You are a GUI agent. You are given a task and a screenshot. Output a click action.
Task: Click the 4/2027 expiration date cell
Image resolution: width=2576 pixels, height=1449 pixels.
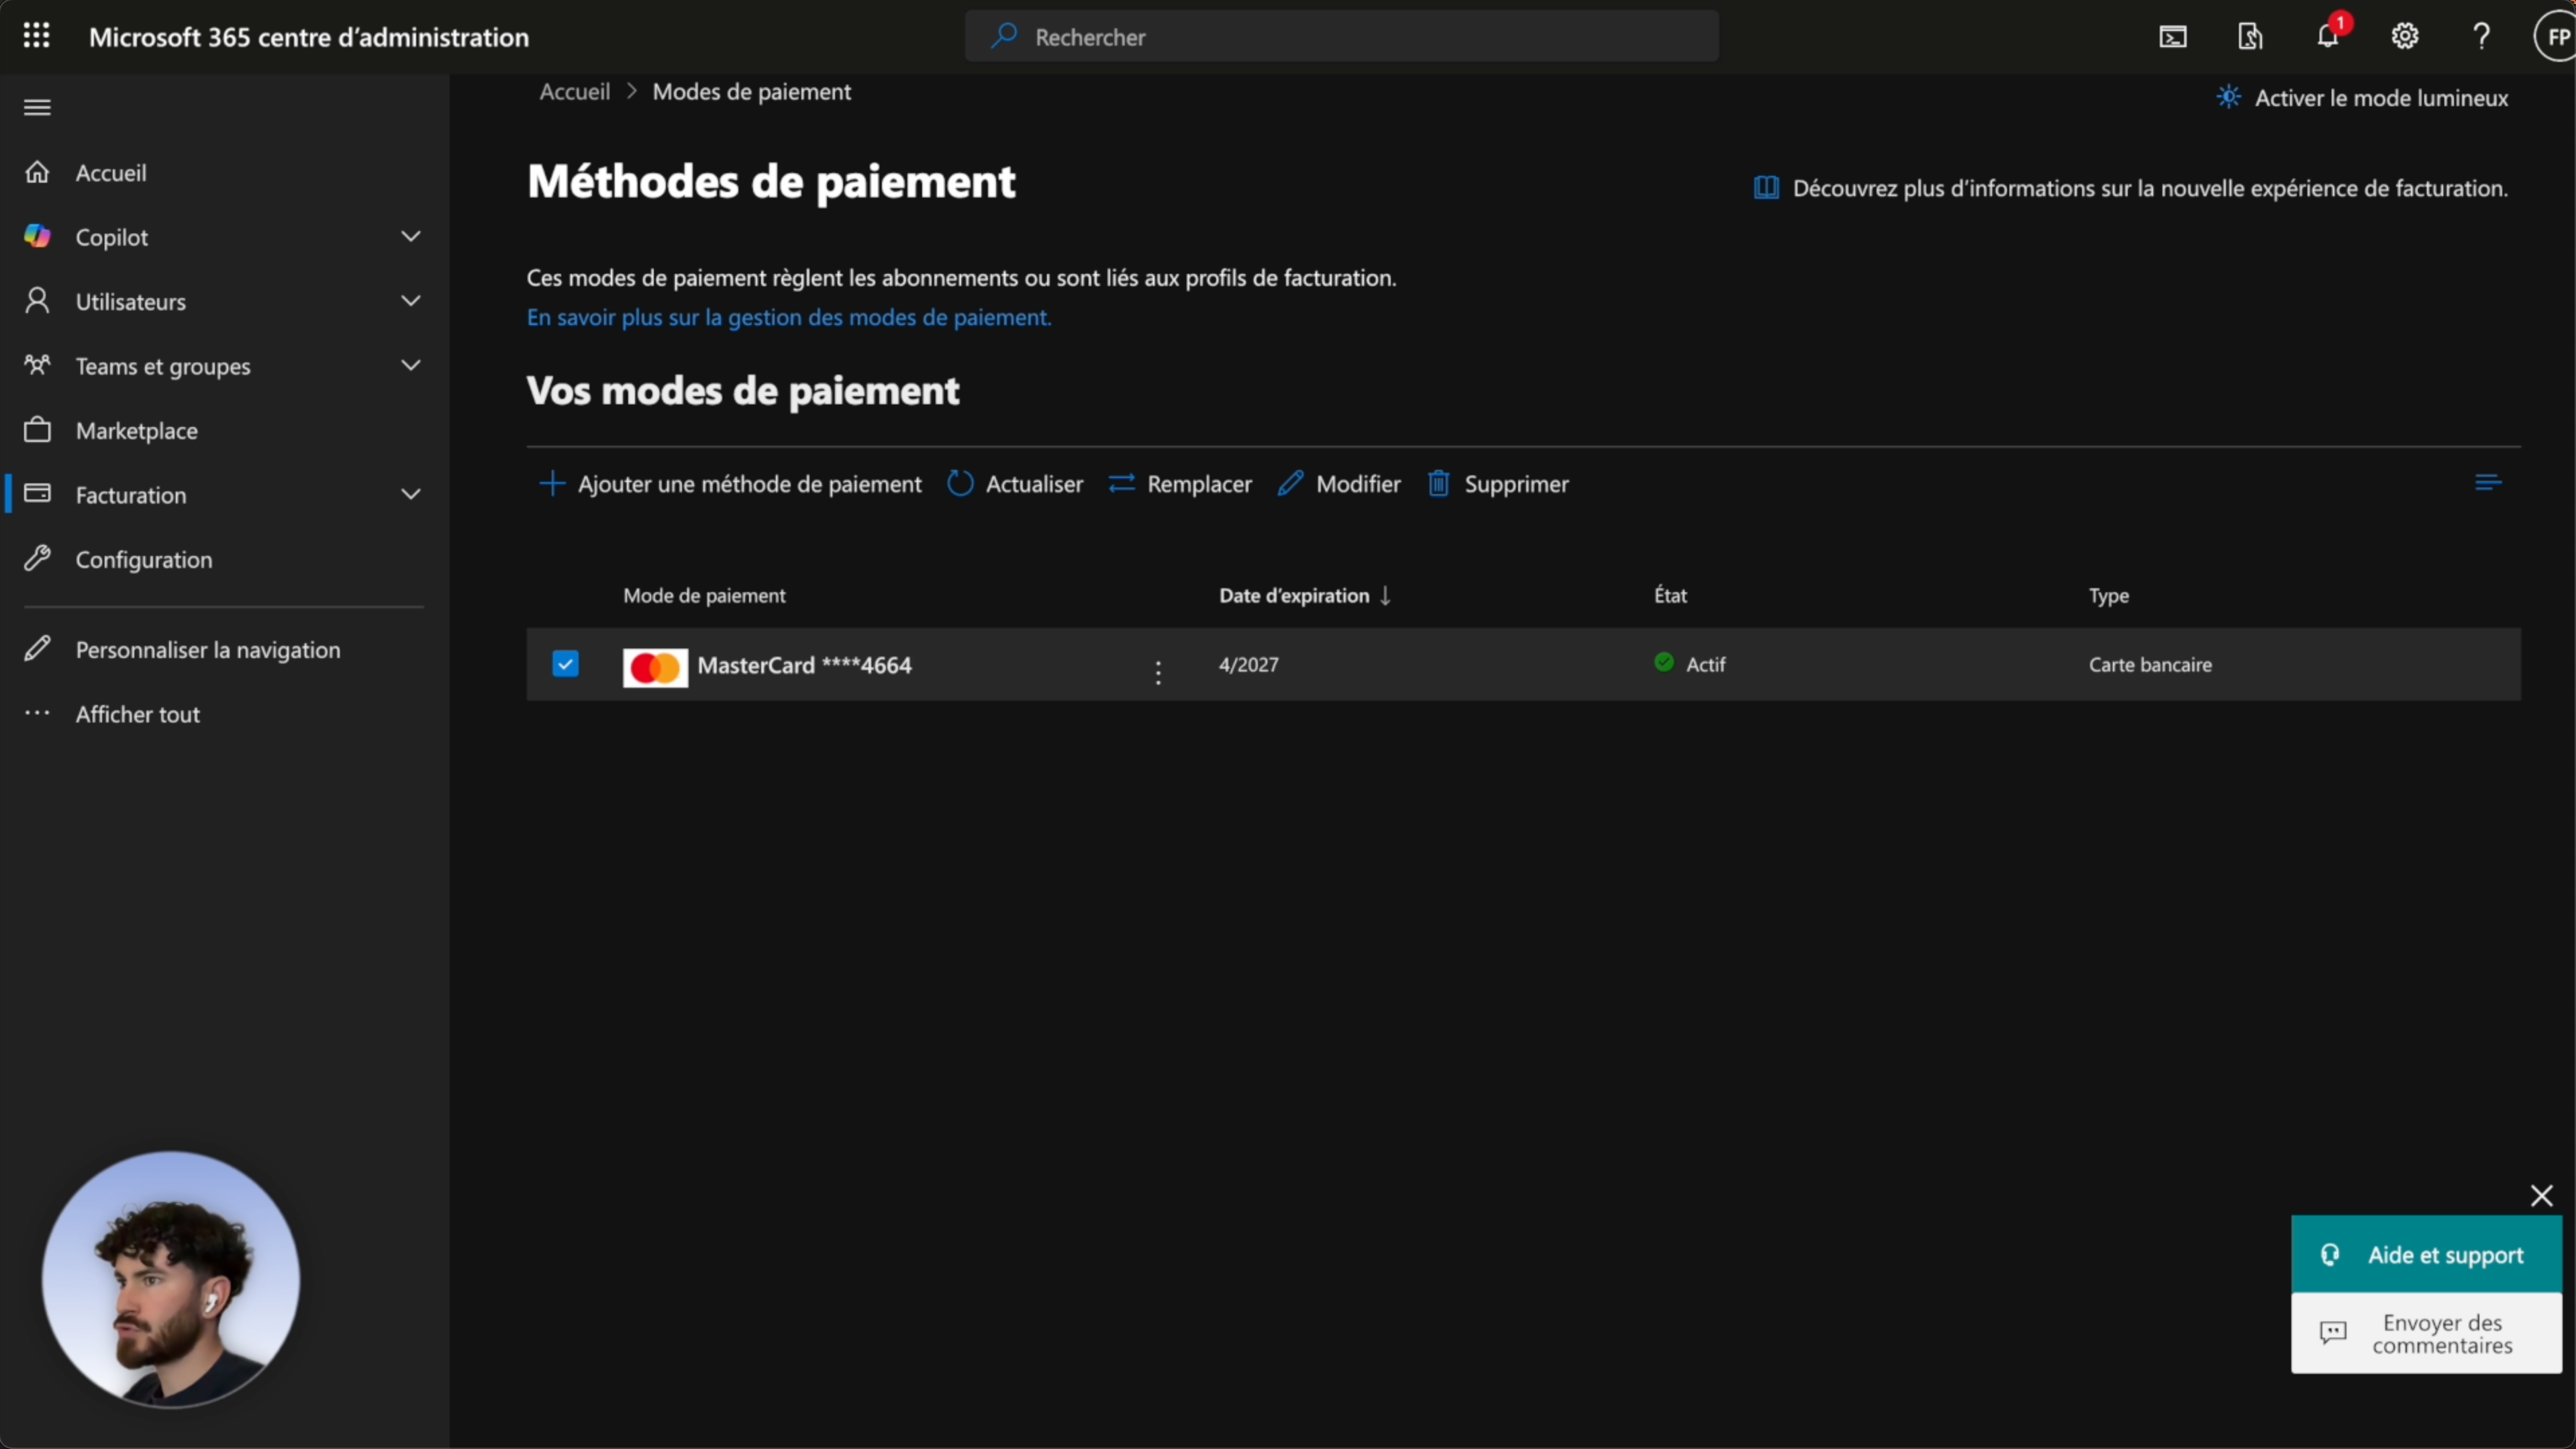tap(1248, 665)
